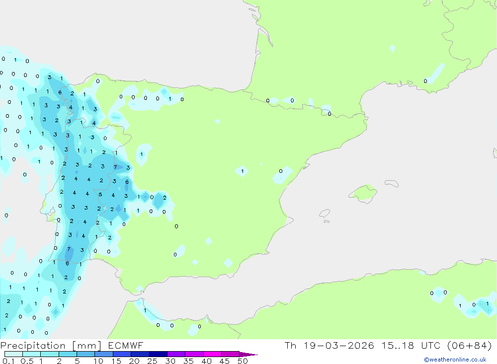Click the isolated "1" in northwest Spain interior
The image size is (497, 364).
141,154
